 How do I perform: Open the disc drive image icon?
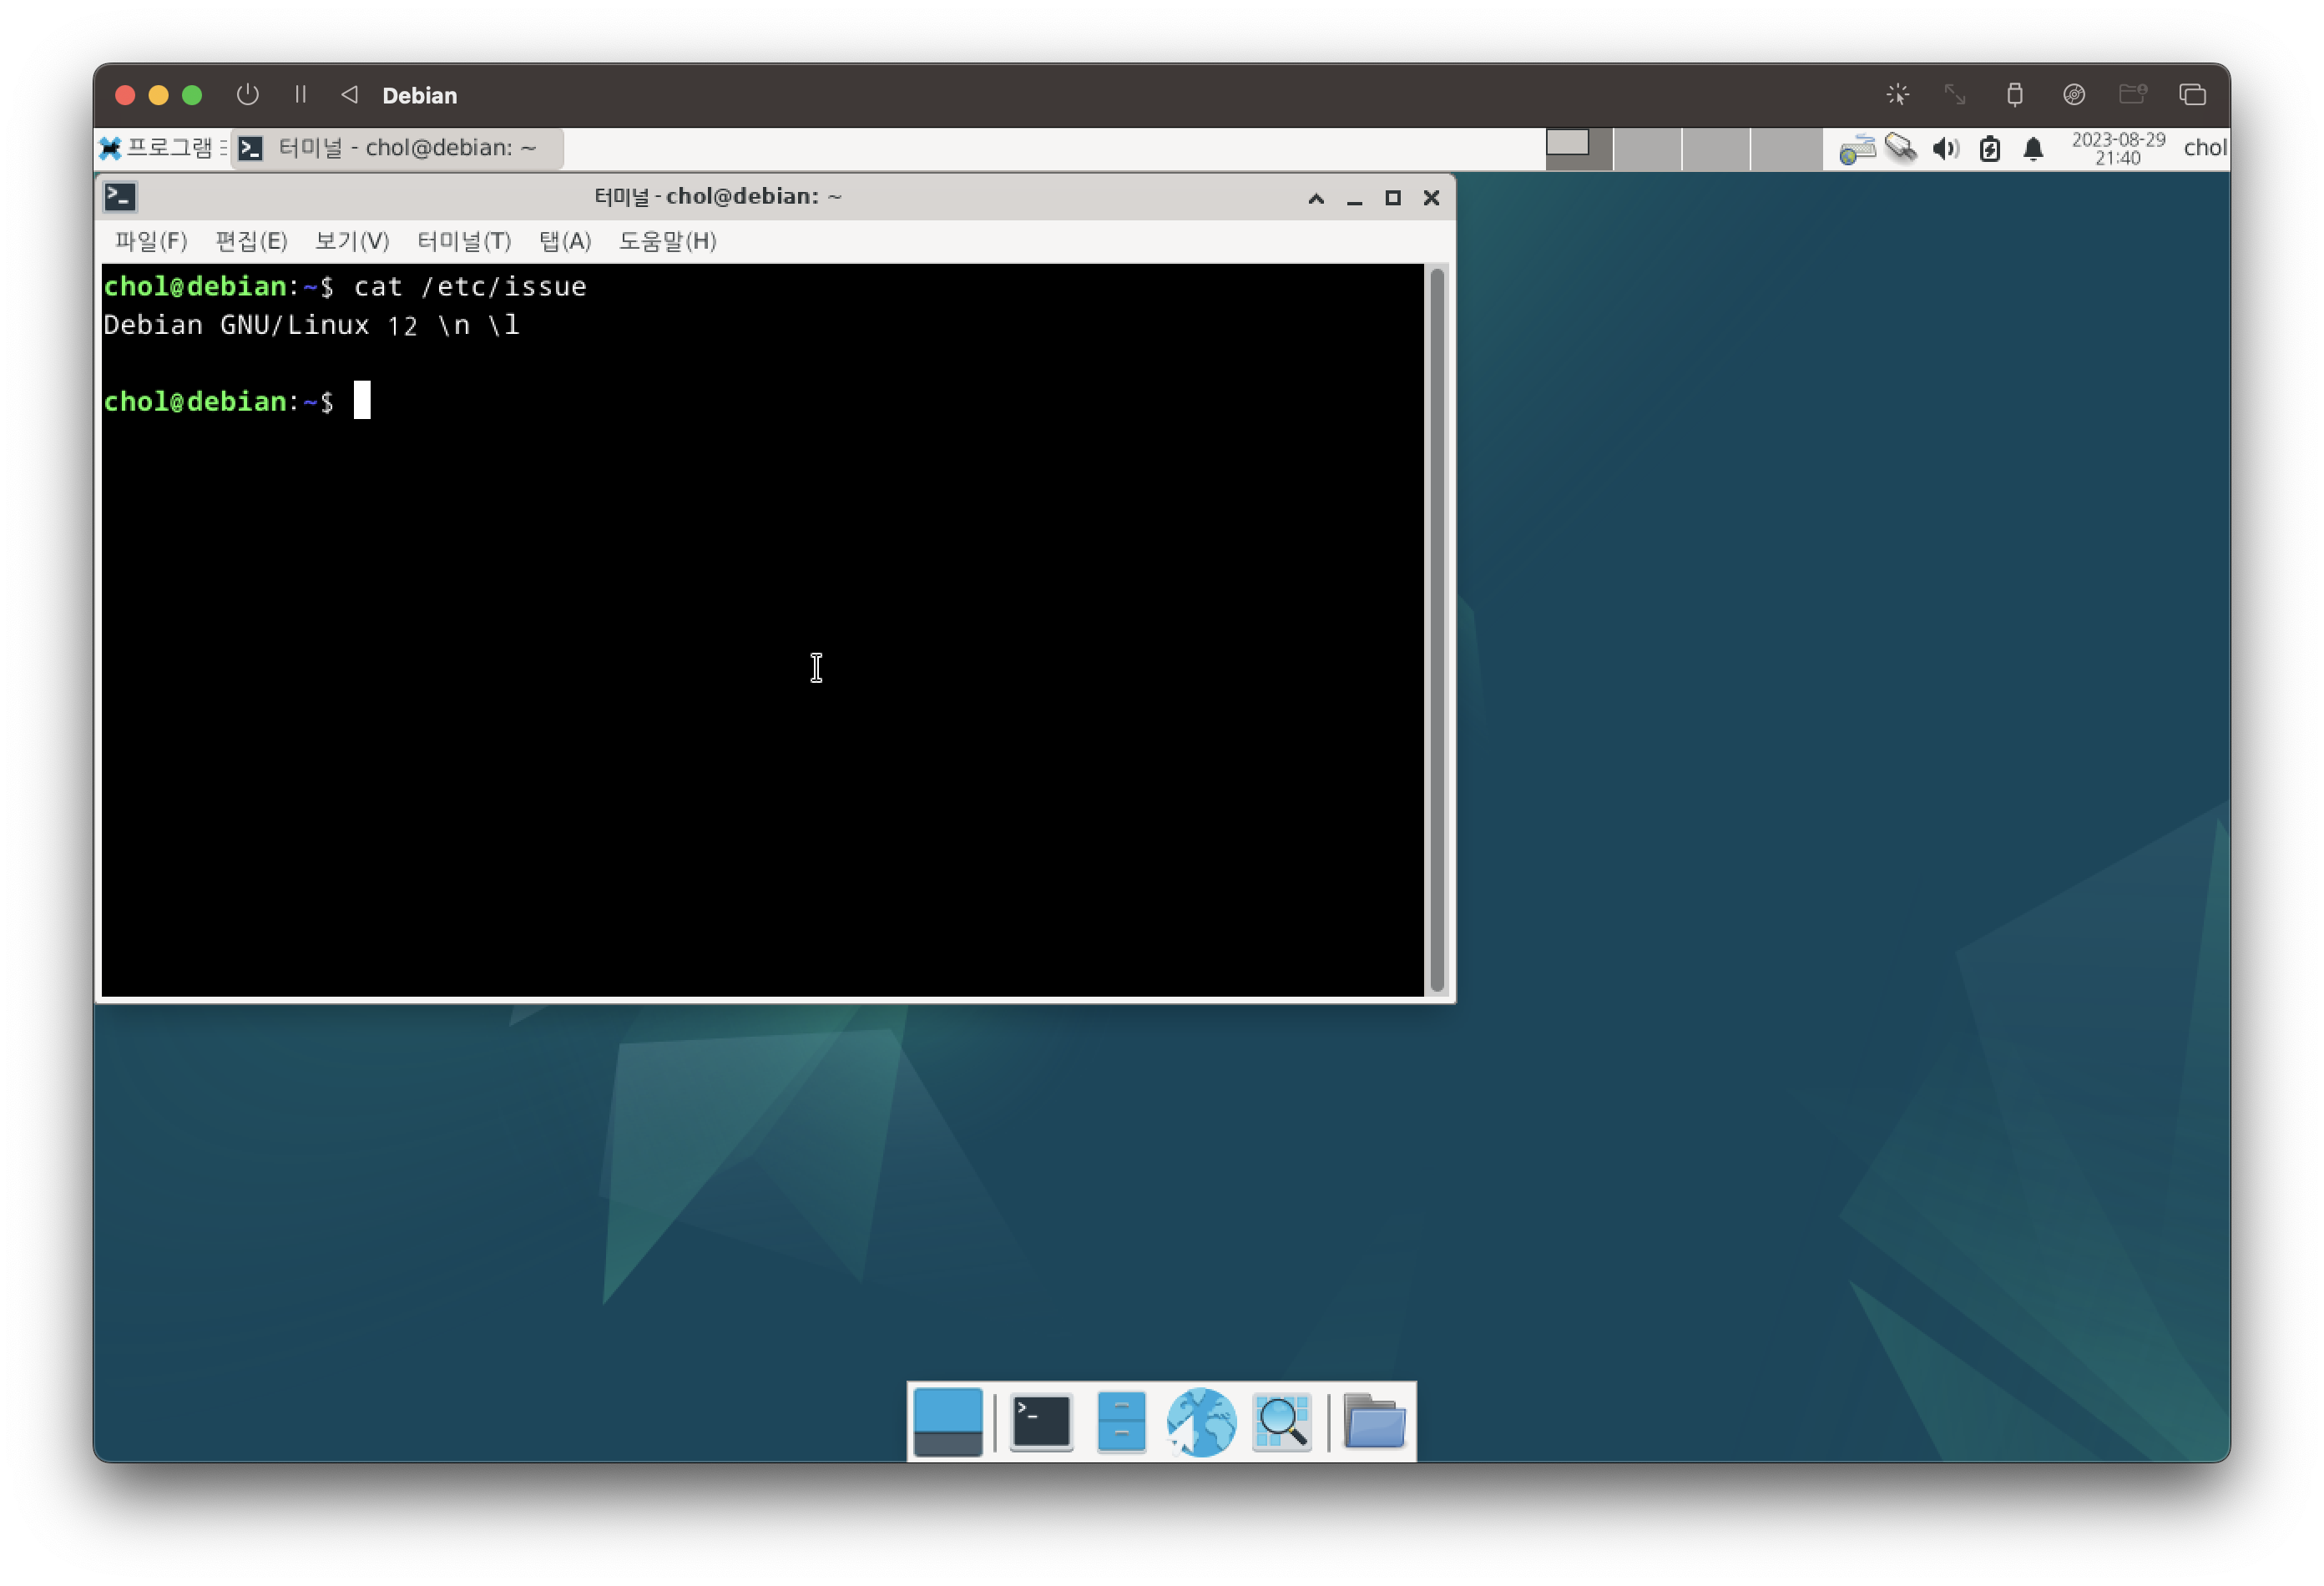coord(2073,95)
